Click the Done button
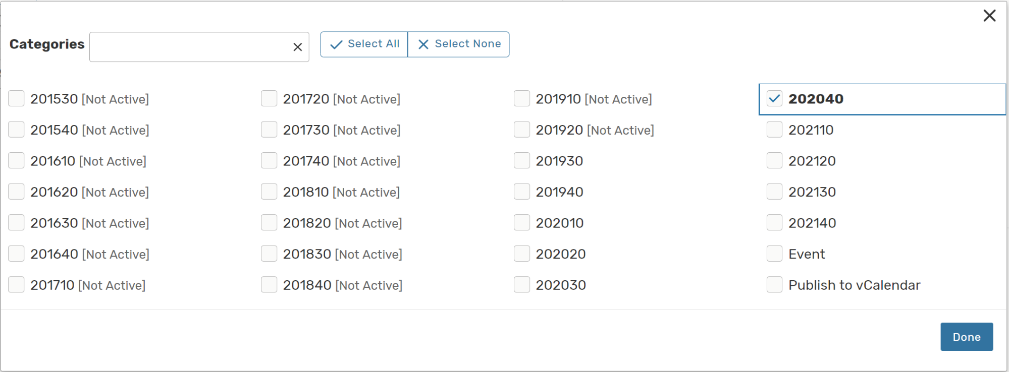This screenshot has height=372, width=1009. pyautogui.click(x=966, y=337)
